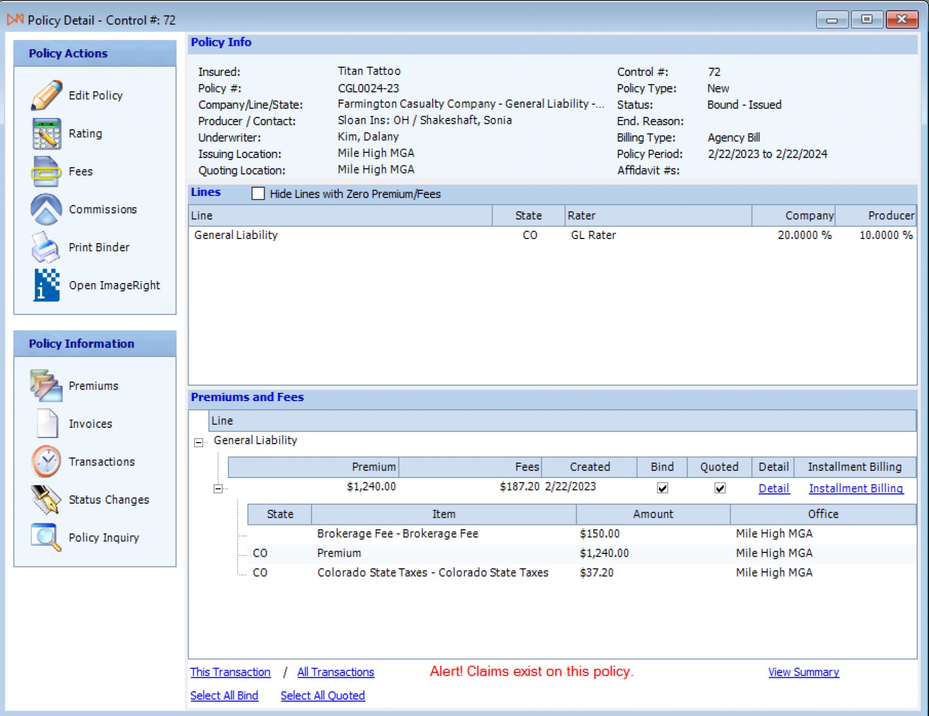Screen dimensions: 929x716
Task: Select the Policy Inquiry label
Action: coord(104,537)
